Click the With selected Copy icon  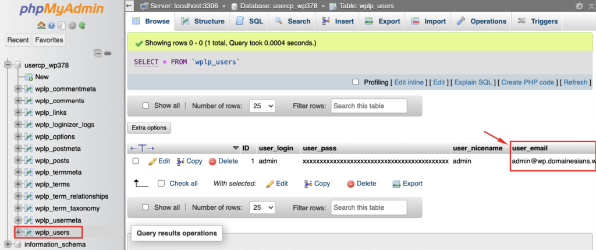coord(308,184)
